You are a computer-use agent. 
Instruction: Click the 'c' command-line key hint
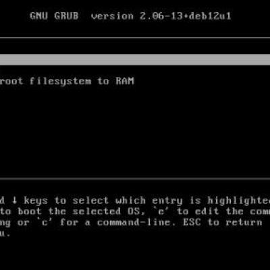tap(45, 222)
